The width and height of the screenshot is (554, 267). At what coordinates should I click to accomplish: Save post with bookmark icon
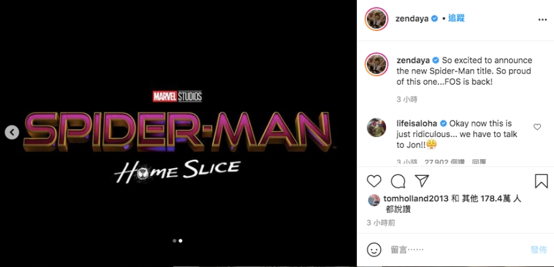click(x=541, y=181)
